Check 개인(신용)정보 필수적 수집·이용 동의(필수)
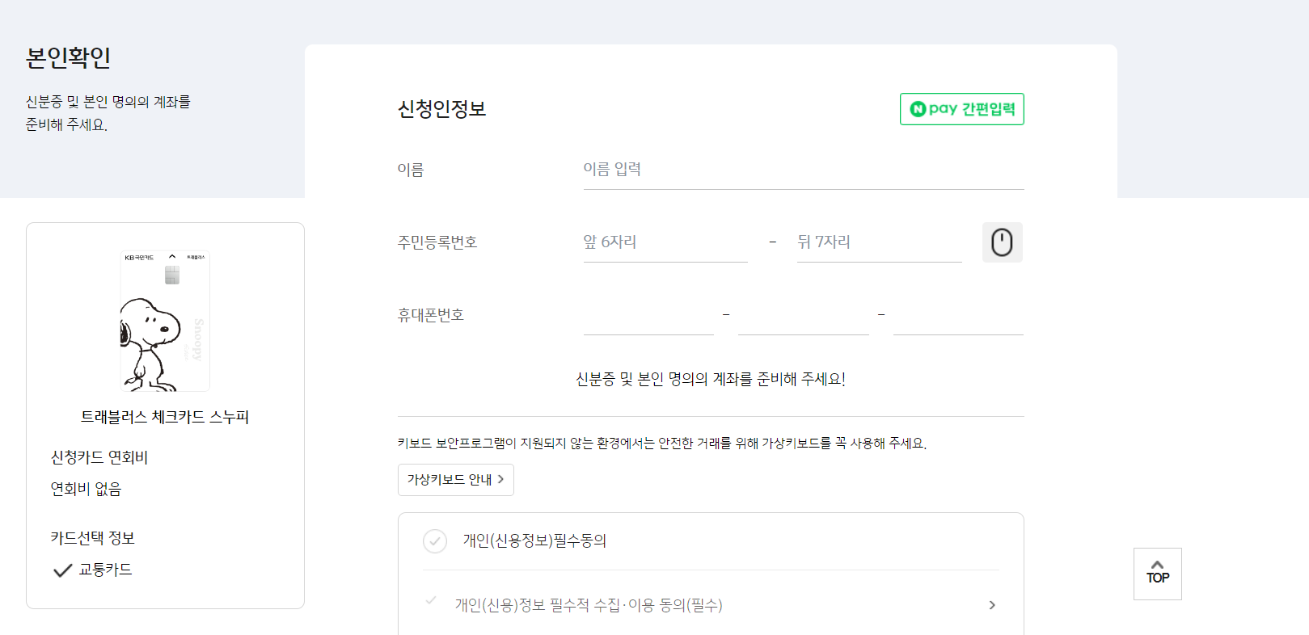 [431, 600]
